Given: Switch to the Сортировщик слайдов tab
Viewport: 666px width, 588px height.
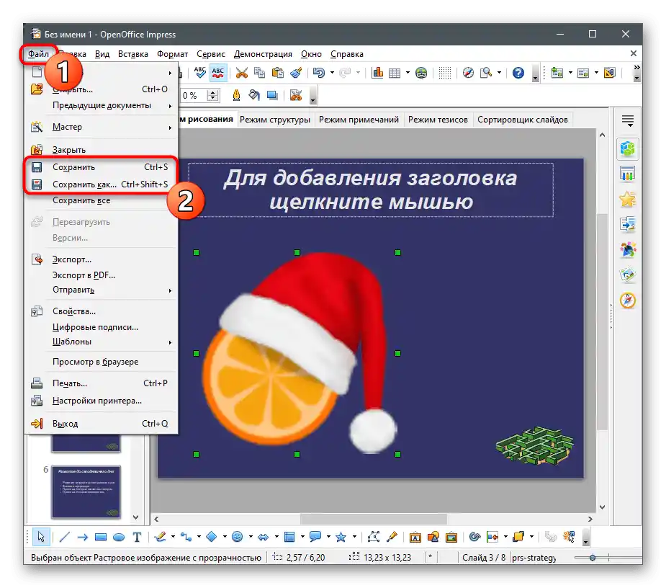Looking at the screenshot, I should pos(523,120).
